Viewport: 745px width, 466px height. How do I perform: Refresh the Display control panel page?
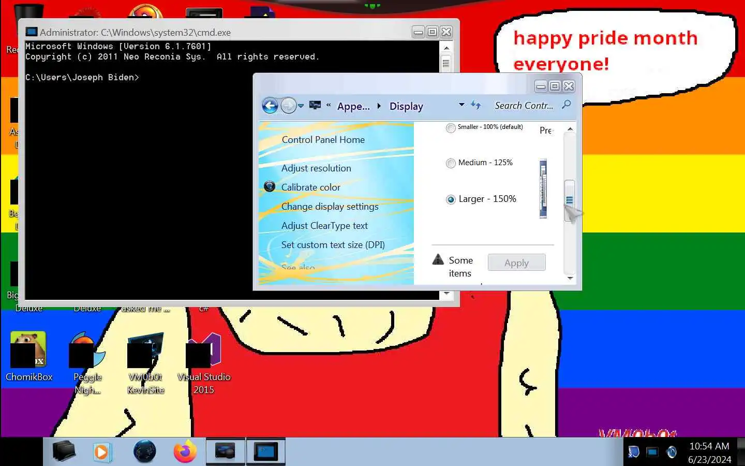[x=476, y=105]
